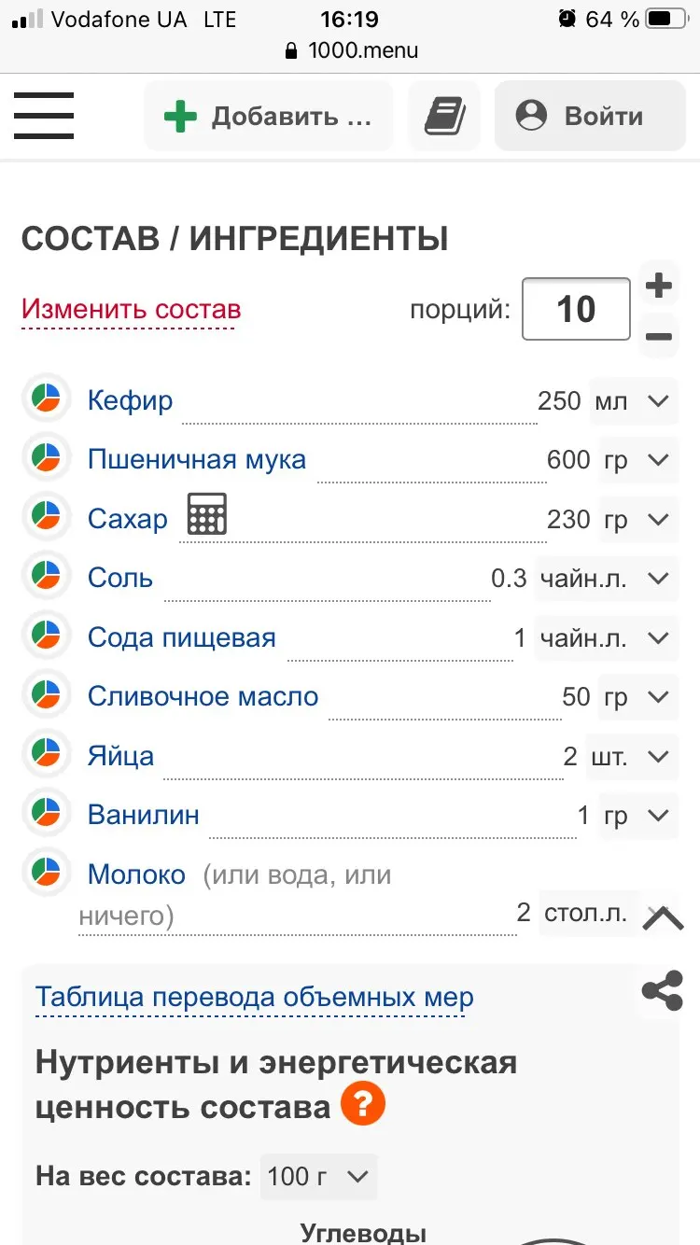Open the Сливочное масло ingredient link

click(203, 696)
